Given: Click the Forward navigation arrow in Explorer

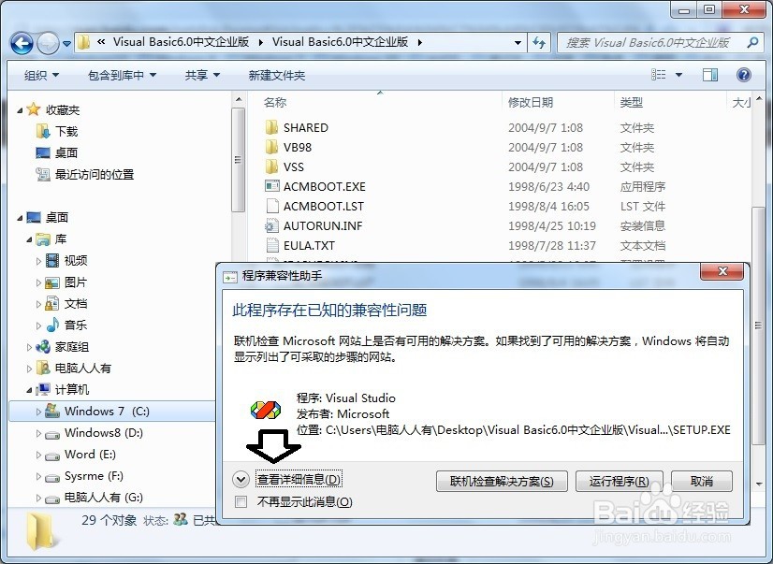Looking at the screenshot, I should click(49, 43).
